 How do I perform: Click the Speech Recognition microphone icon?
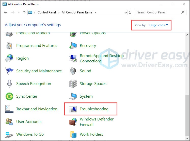coord(9,84)
